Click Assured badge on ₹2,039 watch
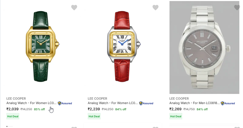The image size is (243, 128). coord(65,103)
